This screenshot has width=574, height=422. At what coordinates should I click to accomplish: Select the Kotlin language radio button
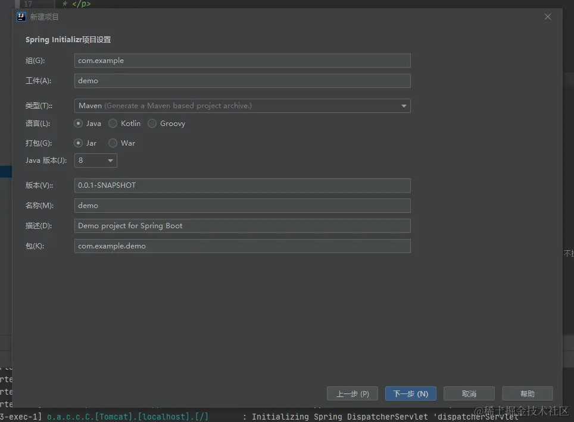tap(113, 124)
